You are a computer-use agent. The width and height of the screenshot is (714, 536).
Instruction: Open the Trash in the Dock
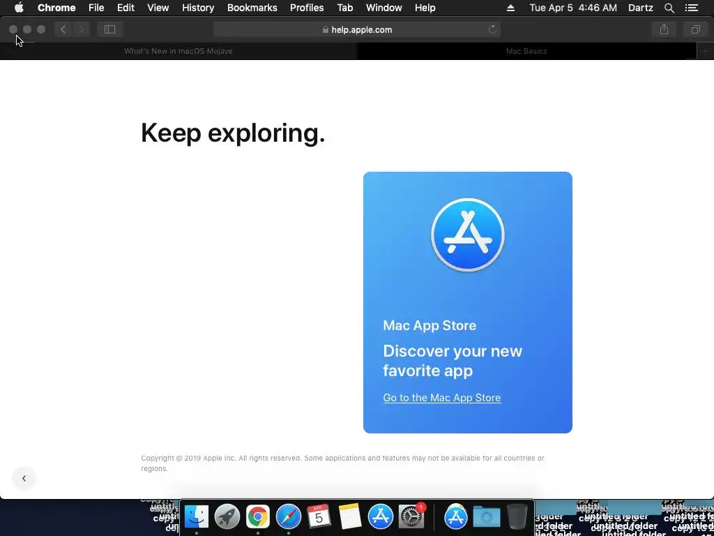click(517, 517)
